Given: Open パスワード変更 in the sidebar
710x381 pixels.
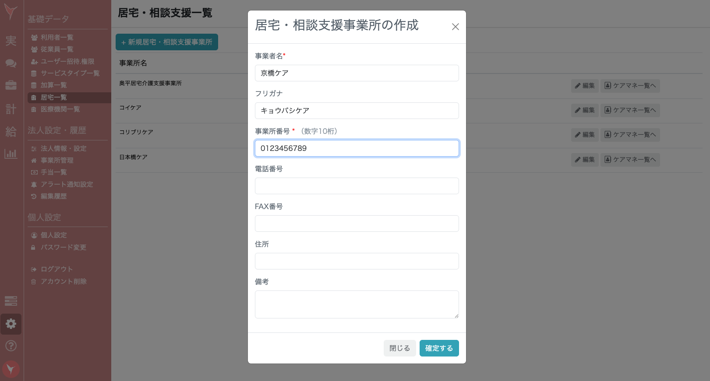Looking at the screenshot, I should click(64, 248).
